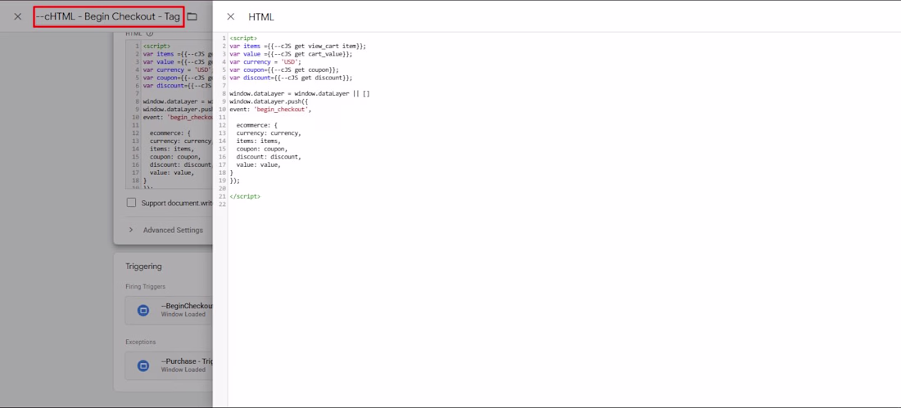Click line 'var value ={{--cJS get cart_value}};'
The image size is (901, 408).
291,54
